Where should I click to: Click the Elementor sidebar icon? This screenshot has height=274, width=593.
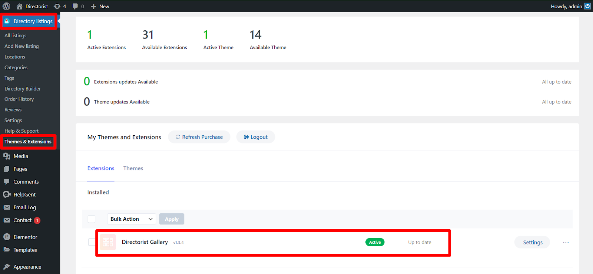coord(7,237)
